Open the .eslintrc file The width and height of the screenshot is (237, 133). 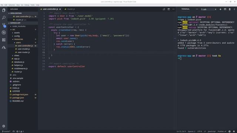(x=16, y=81)
